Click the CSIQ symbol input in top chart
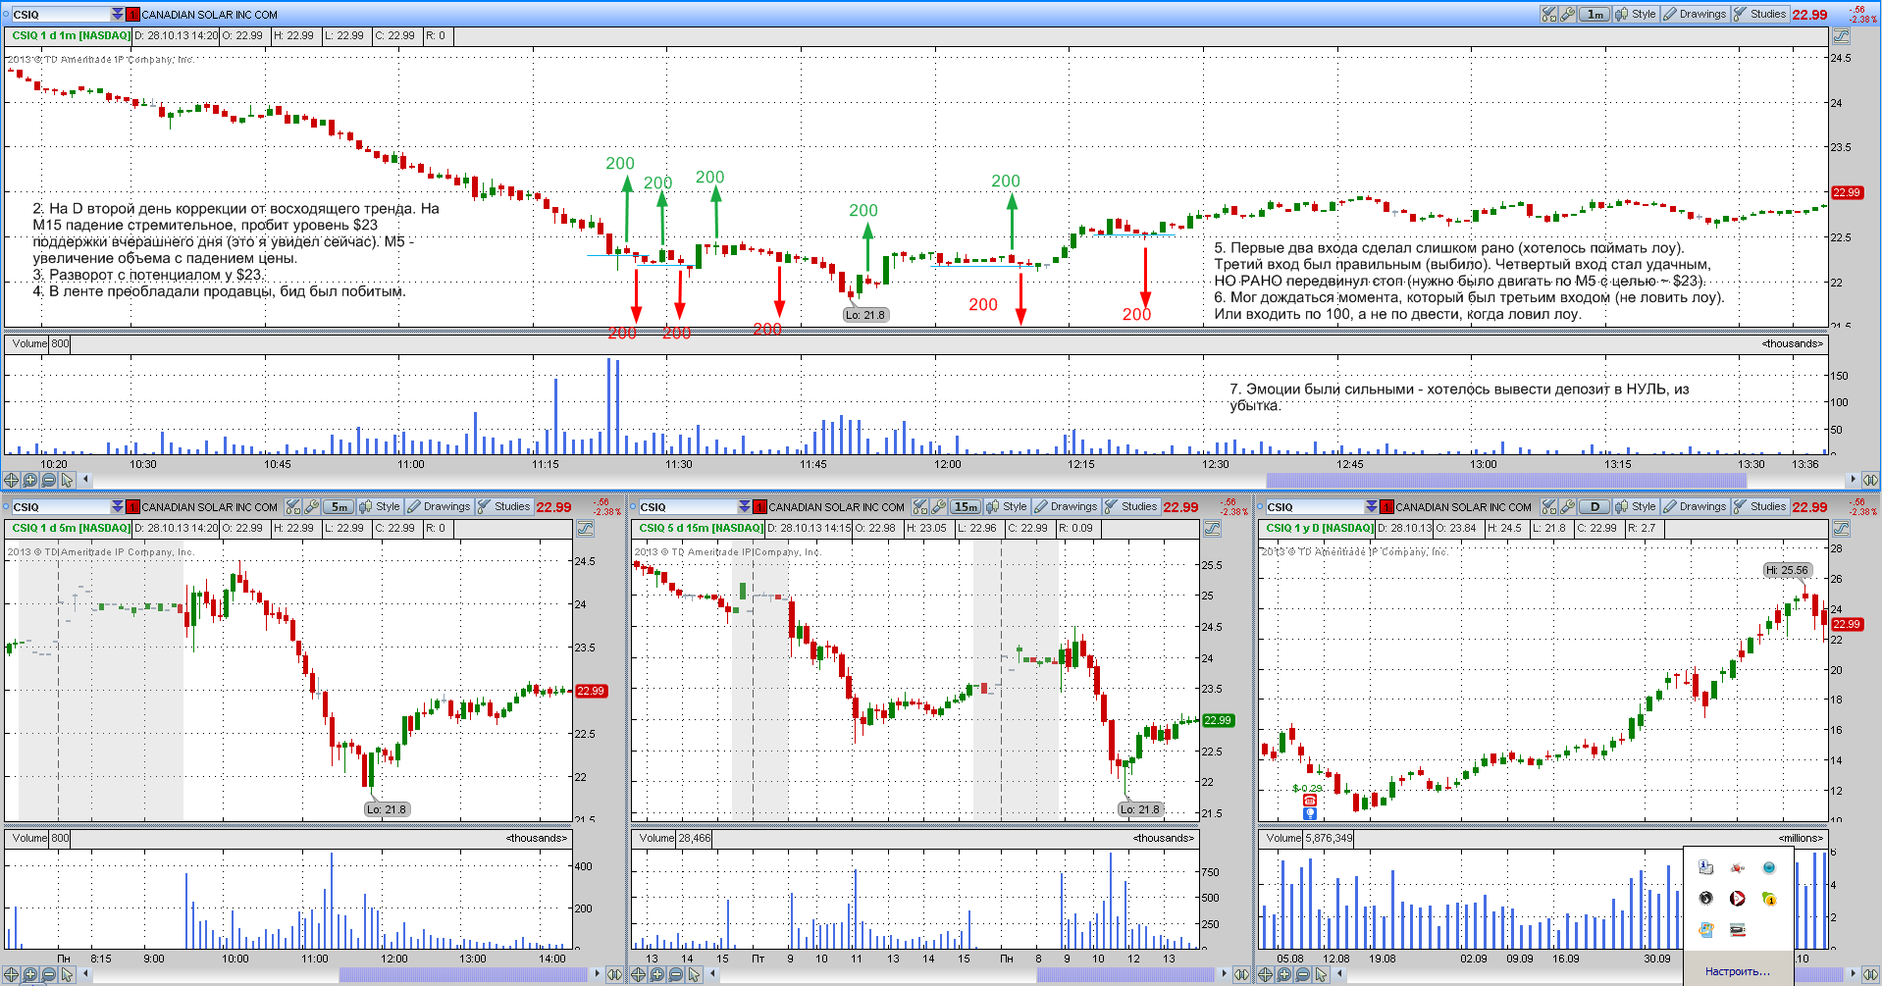This screenshot has height=986, width=1882. tap(61, 14)
